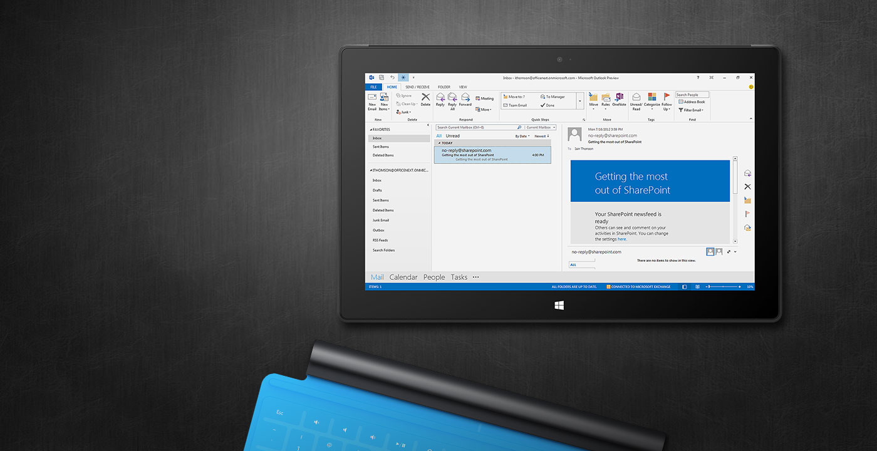Open the Follow Up flag menu
The width and height of the screenshot is (877, 451).
click(667, 102)
